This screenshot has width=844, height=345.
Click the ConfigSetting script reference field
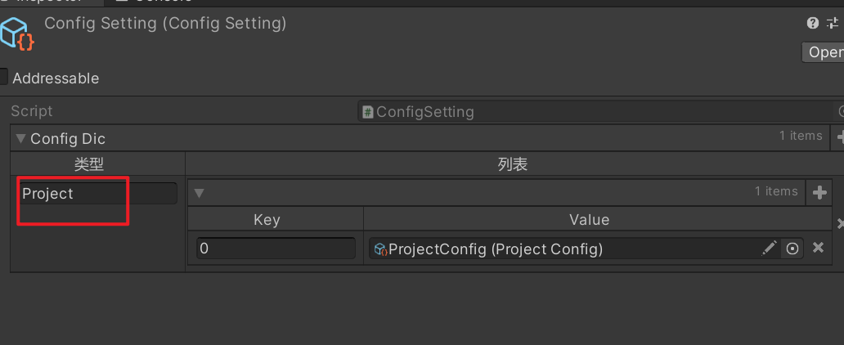tap(597, 112)
